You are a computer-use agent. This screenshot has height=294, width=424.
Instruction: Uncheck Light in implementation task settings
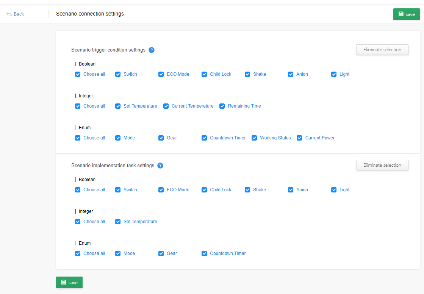(x=334, y=190)
